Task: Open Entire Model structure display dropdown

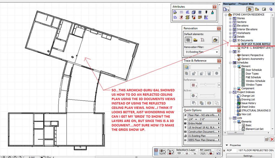Action: click(x=203, y=123)
